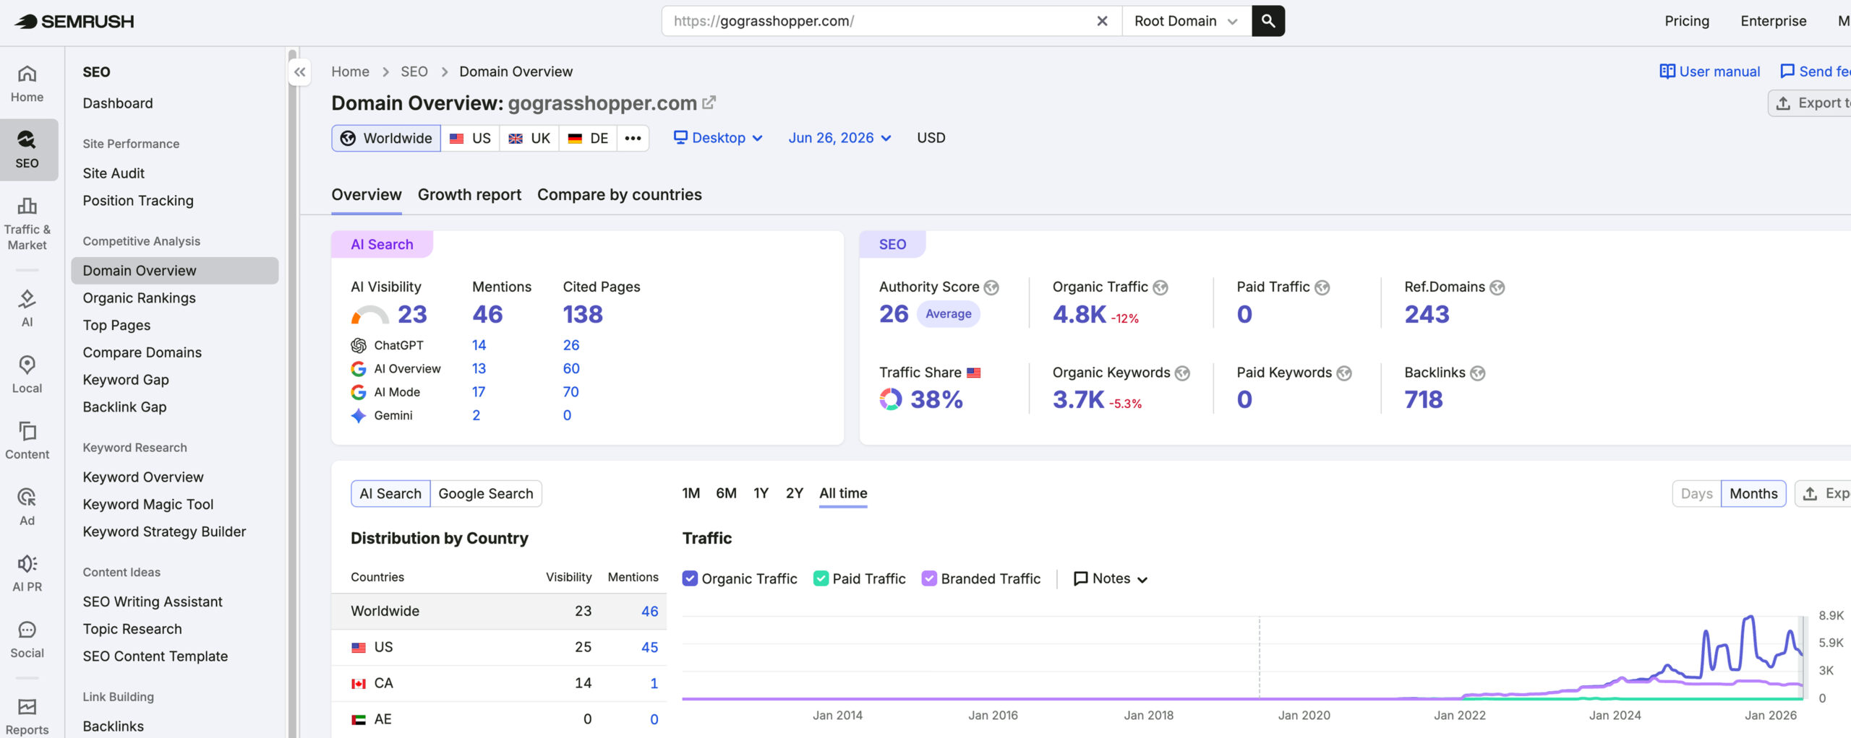Open Site Audit in sidebar
Screen dimensions: 1851x738
click(x=114, y=173)
